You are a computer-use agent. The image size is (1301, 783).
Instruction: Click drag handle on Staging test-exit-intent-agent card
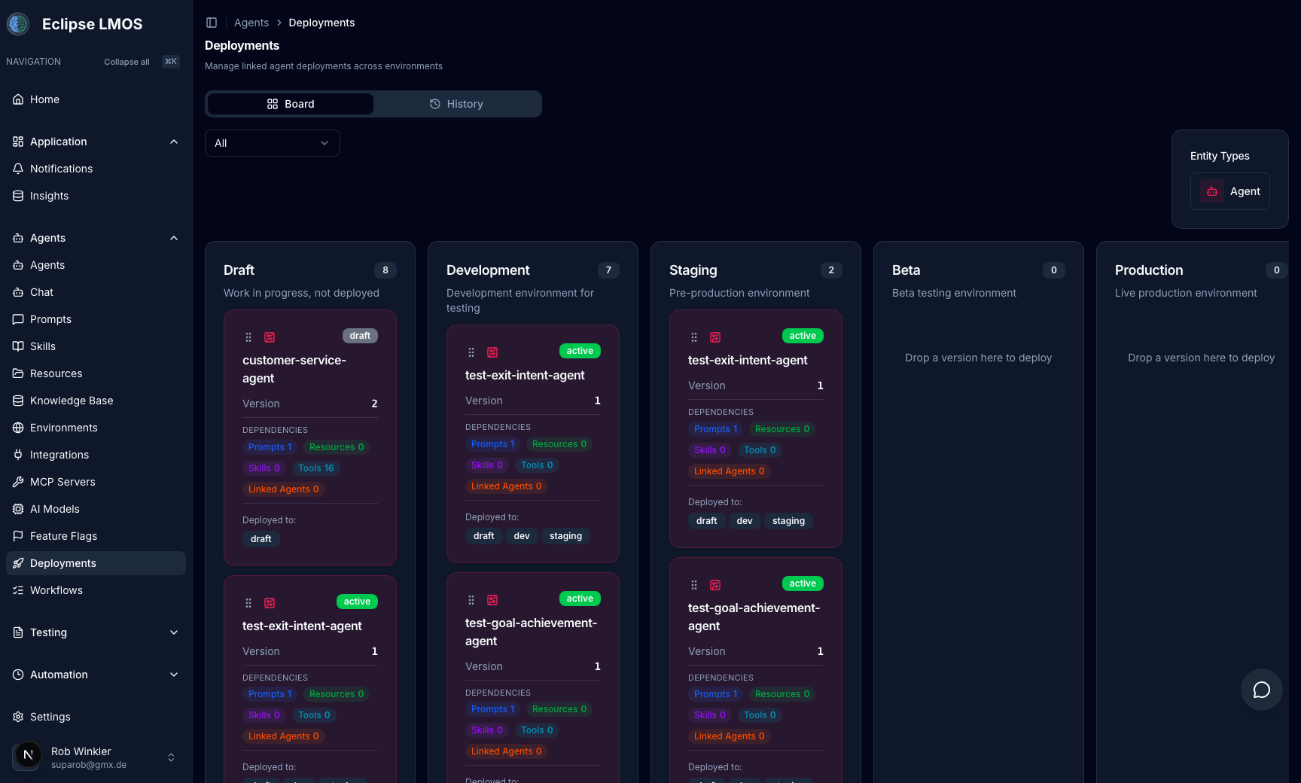694,337
